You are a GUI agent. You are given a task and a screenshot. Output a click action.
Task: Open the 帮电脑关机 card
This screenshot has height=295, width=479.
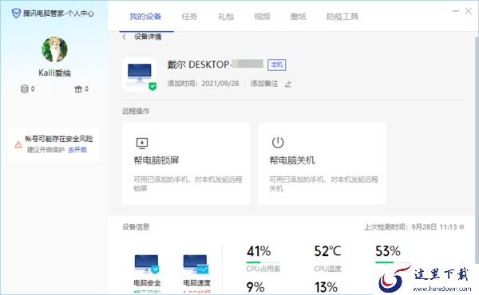coord(322,163)
